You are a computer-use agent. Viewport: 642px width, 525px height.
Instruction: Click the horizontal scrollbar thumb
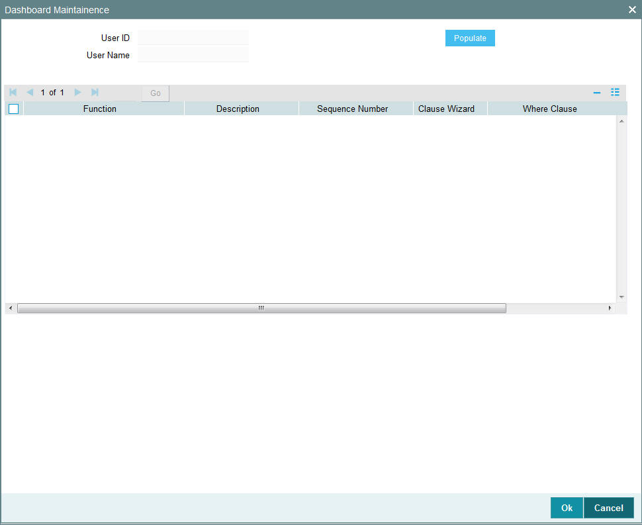pos(261,308)
